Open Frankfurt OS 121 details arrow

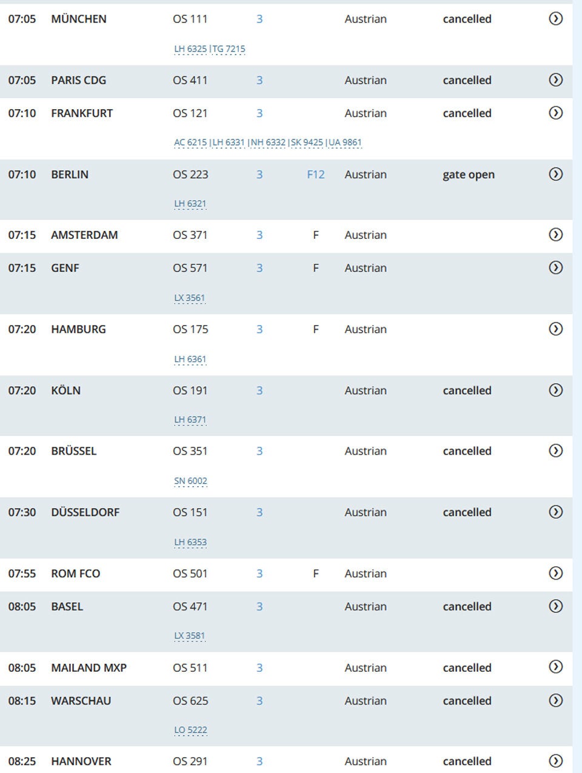coord(555,113)
